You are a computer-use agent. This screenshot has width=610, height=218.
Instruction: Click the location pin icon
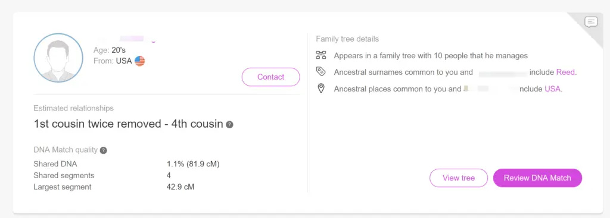click(x=321, y=89)
